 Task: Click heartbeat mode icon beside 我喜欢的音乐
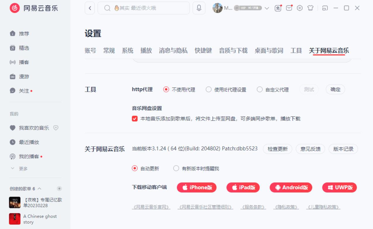click(56, 128)
